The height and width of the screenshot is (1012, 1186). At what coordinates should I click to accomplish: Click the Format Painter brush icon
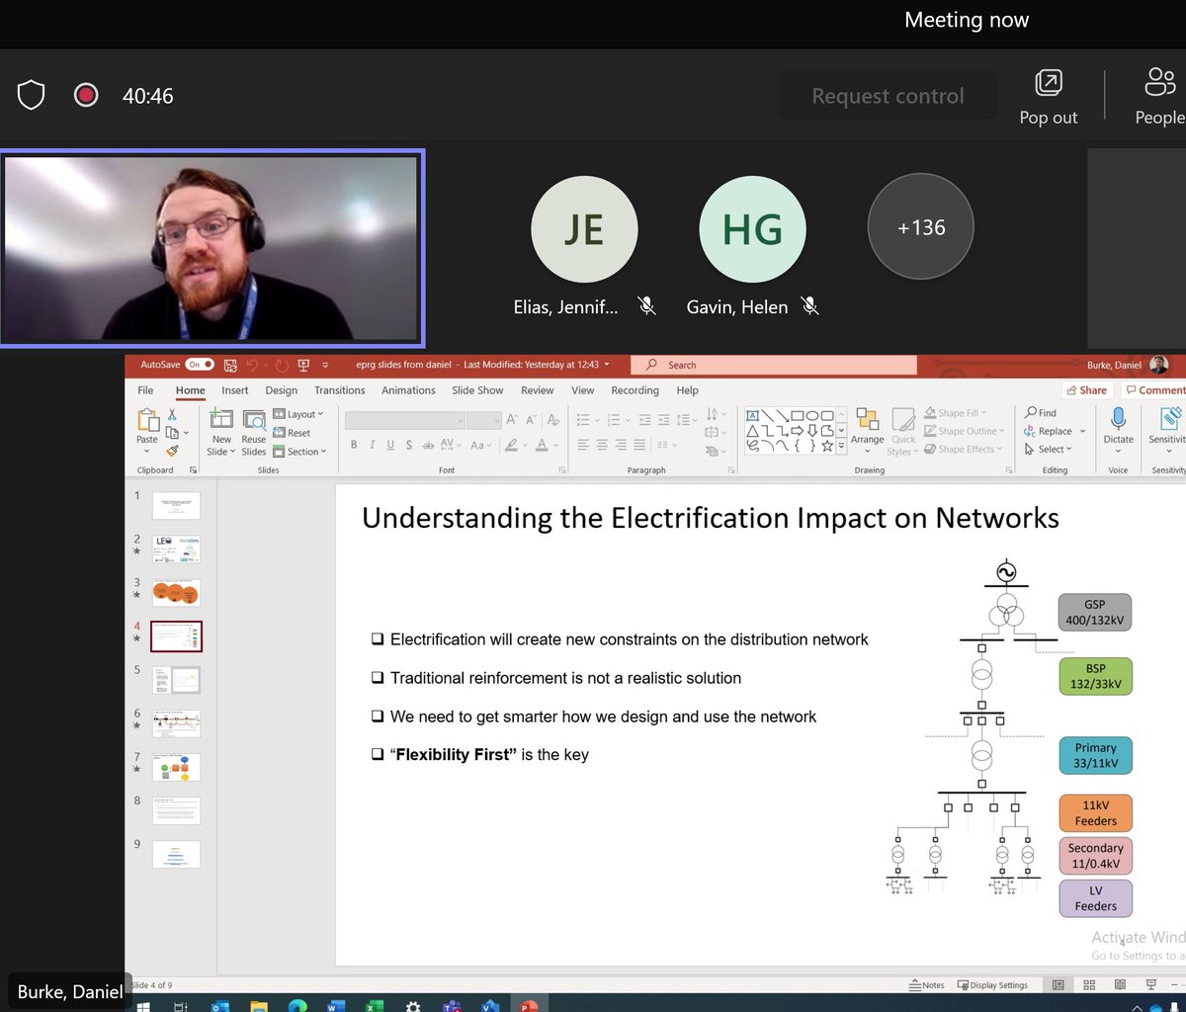pos(172,451)
